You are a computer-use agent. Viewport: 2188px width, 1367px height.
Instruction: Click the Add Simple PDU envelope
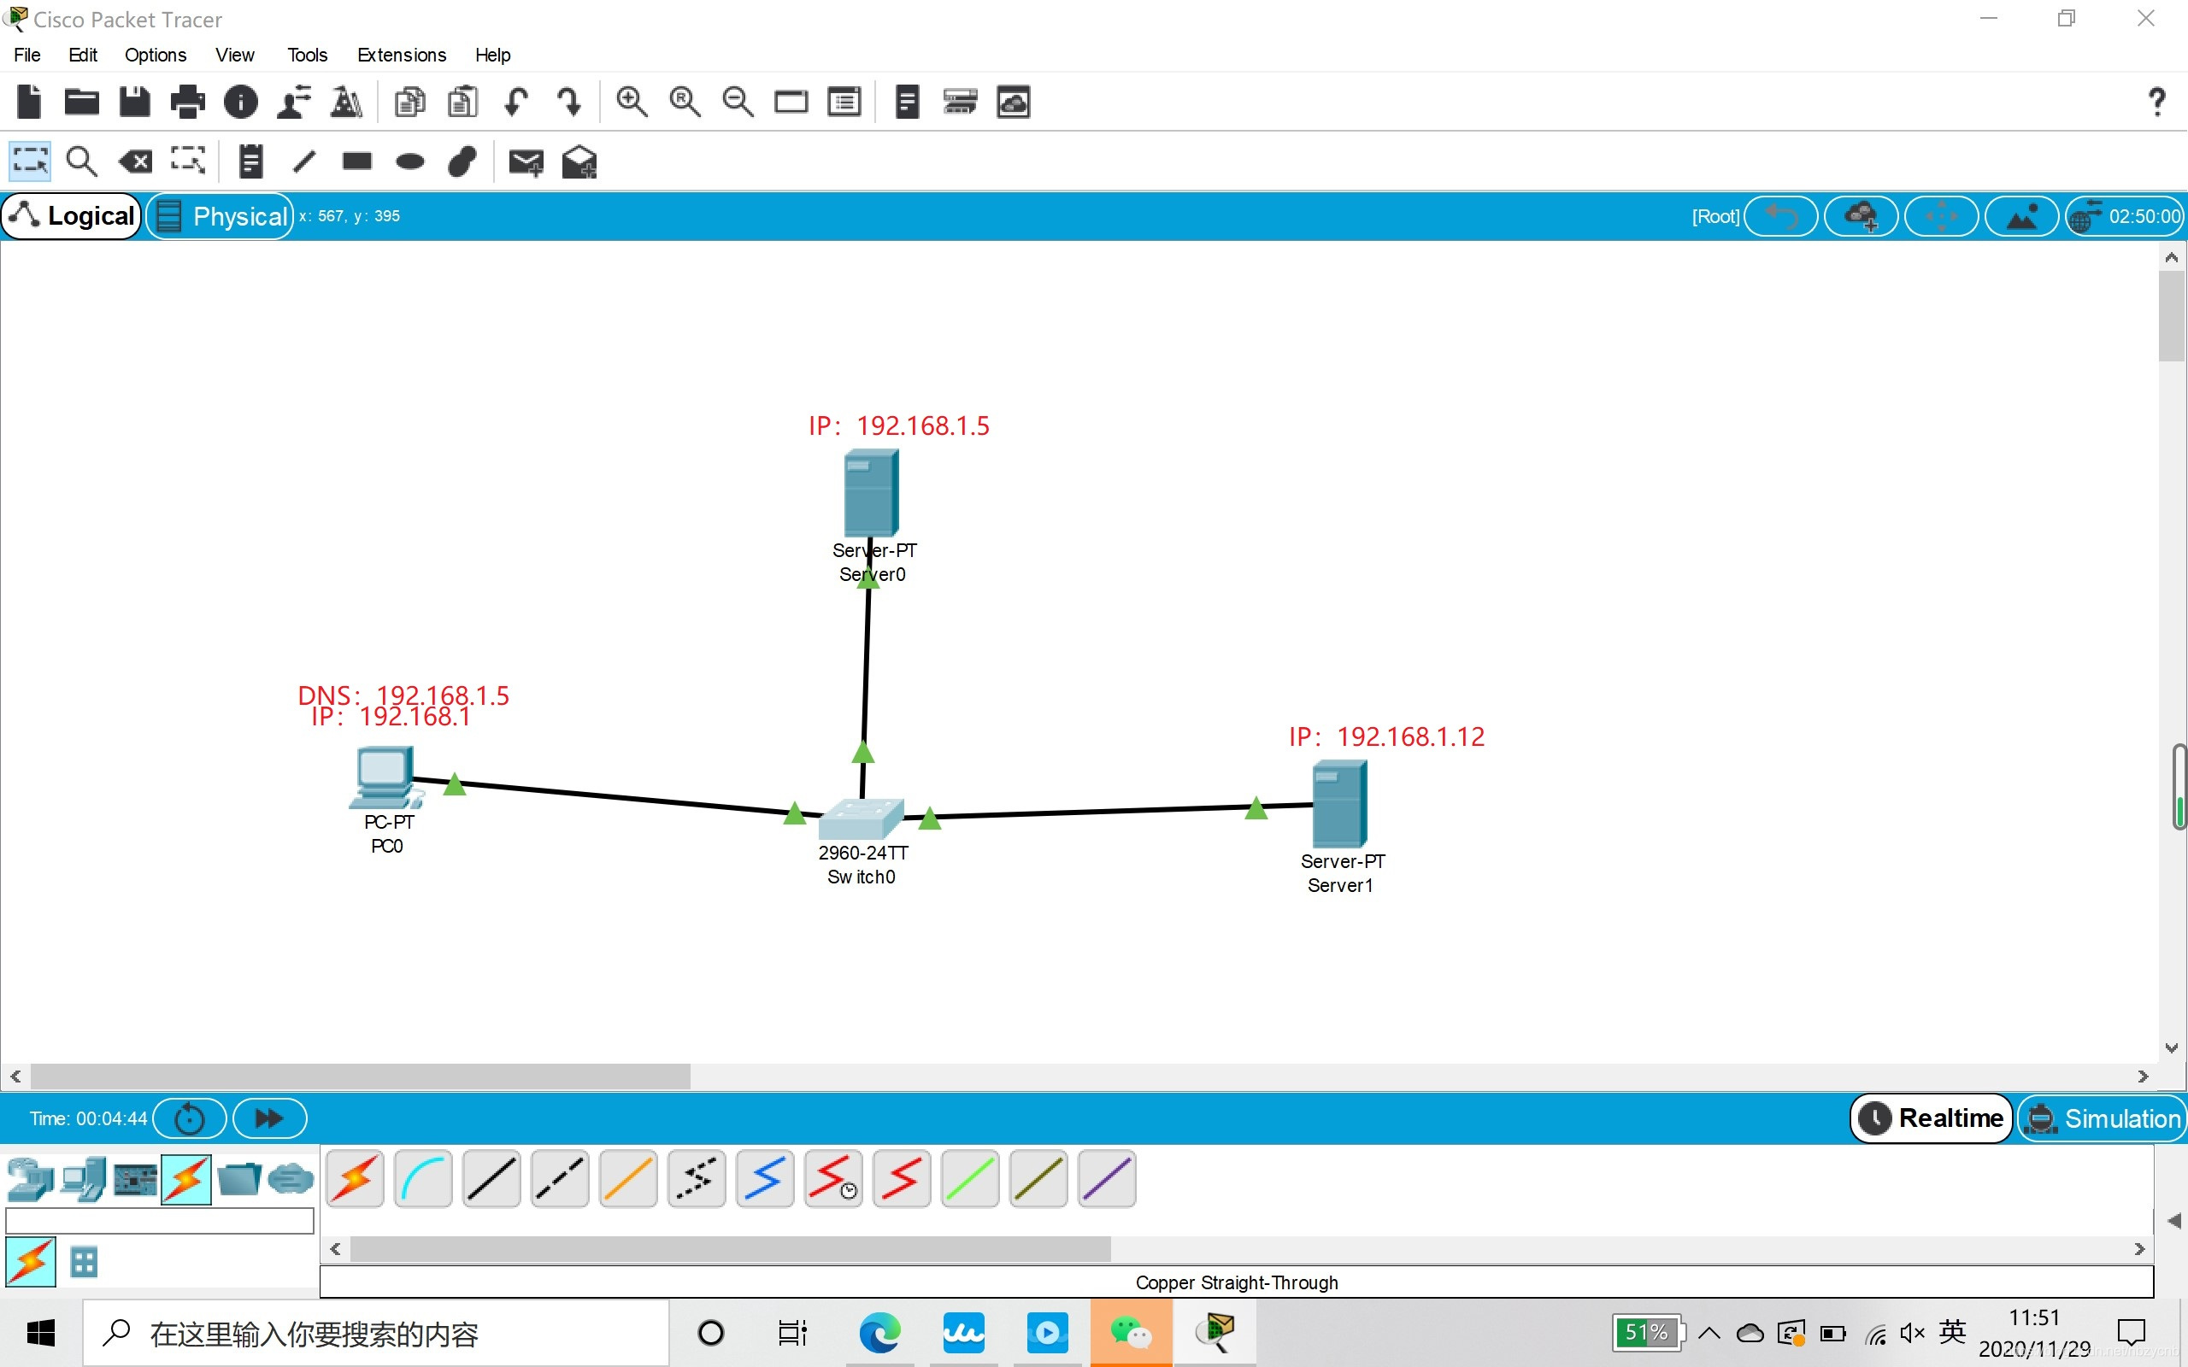click(x=526, y=162)
